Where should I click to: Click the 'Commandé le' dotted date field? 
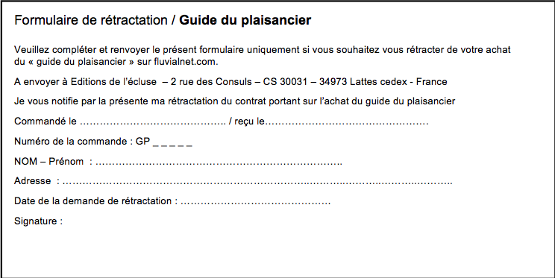coord(153,122)
